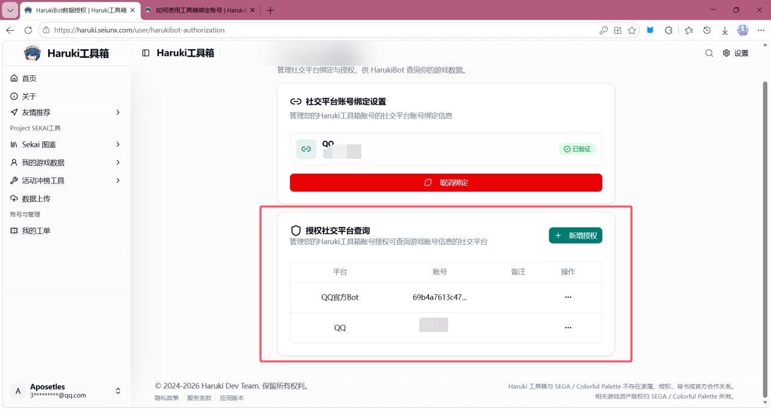Image resolution: width=771 pixels, height=409 pixels.
Task: Open saved passwords key icon
Action: pyautogui.click(x=603, y=30)
